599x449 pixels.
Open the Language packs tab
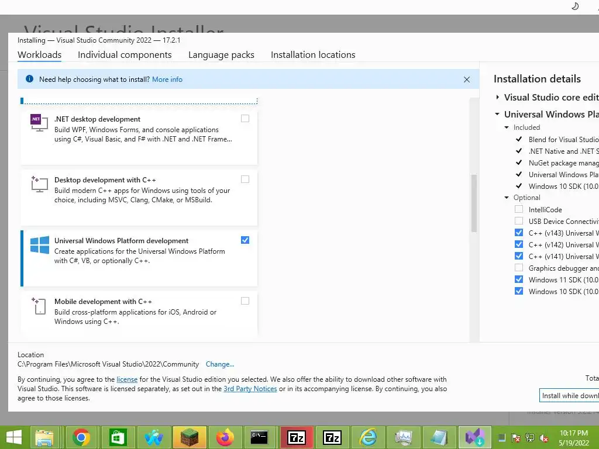coord(221,54)
